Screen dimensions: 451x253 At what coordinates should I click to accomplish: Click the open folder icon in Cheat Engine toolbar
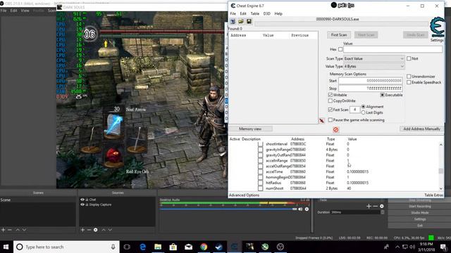point(241,22)
